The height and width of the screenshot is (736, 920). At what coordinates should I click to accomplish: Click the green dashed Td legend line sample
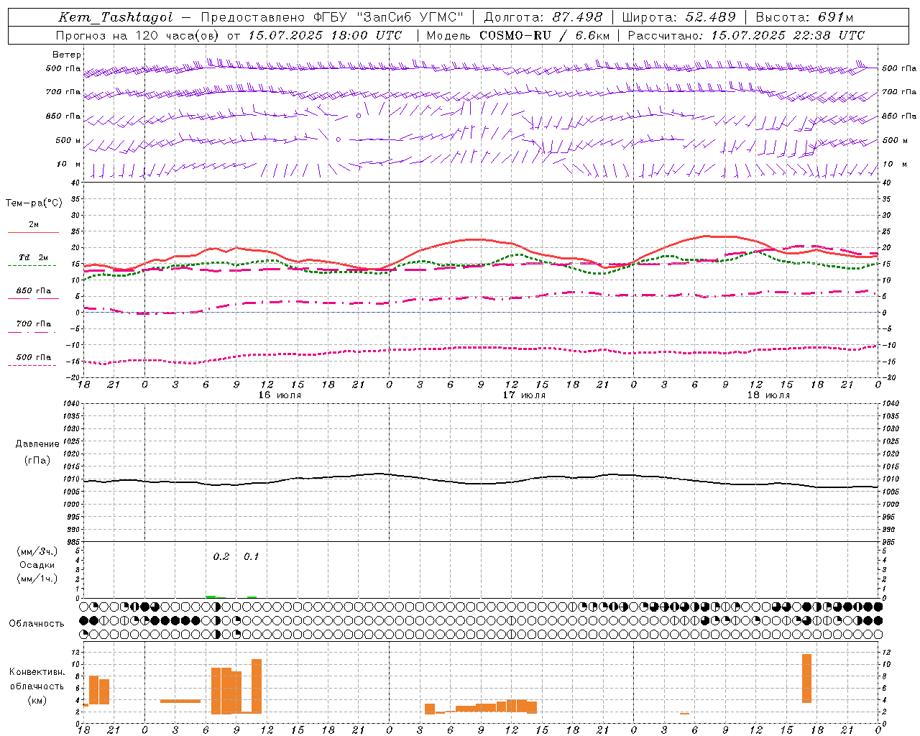click(x=32, y=266)
